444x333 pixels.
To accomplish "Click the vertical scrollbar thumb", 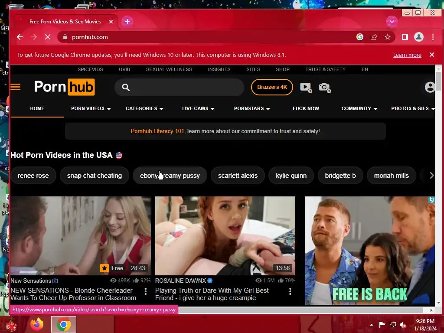I will [439, 81].
